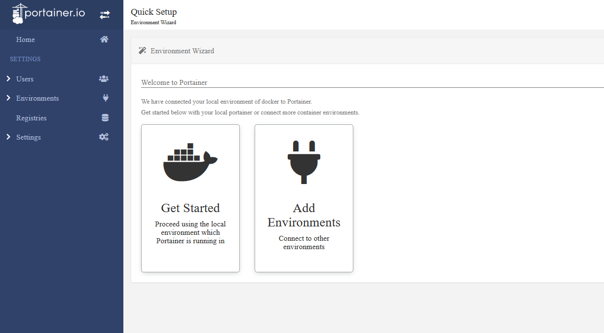Click 'Connect to other environments' description
Screen dimensions: 604x333
(304, 242)
